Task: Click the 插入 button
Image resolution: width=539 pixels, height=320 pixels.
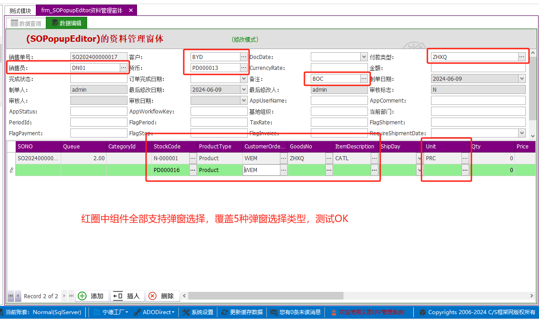Action: point(127,296)
